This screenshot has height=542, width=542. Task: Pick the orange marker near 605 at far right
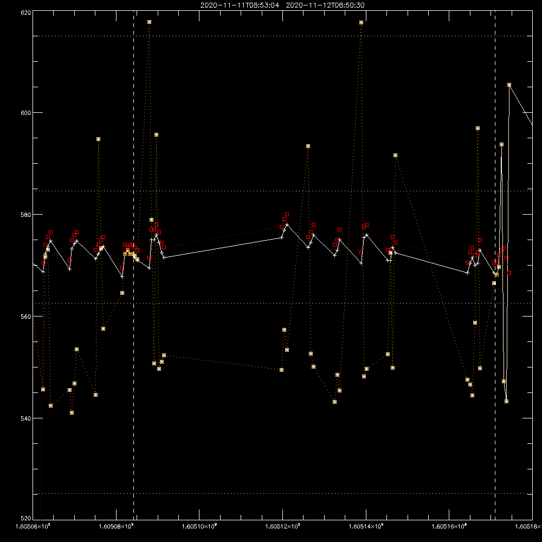pos(509,85)
